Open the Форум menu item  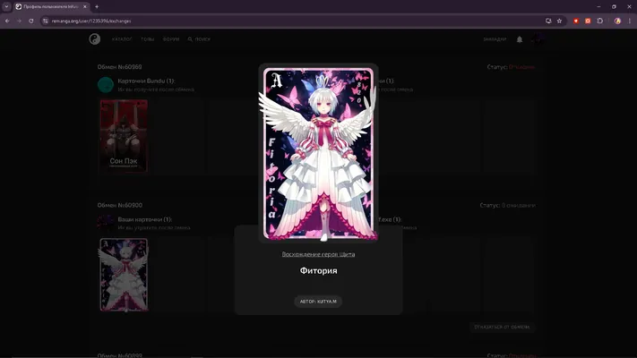click(171, 39)
